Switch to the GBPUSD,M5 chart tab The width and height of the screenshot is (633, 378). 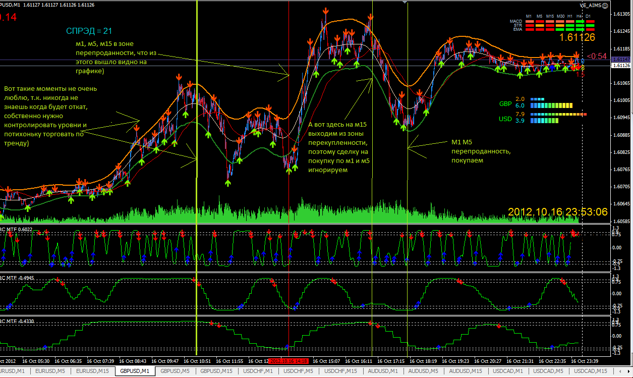coord(176,371)
